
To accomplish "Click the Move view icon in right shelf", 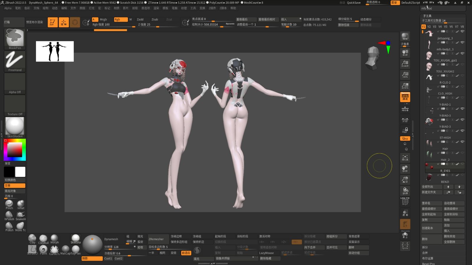I will tap(405, 169).
